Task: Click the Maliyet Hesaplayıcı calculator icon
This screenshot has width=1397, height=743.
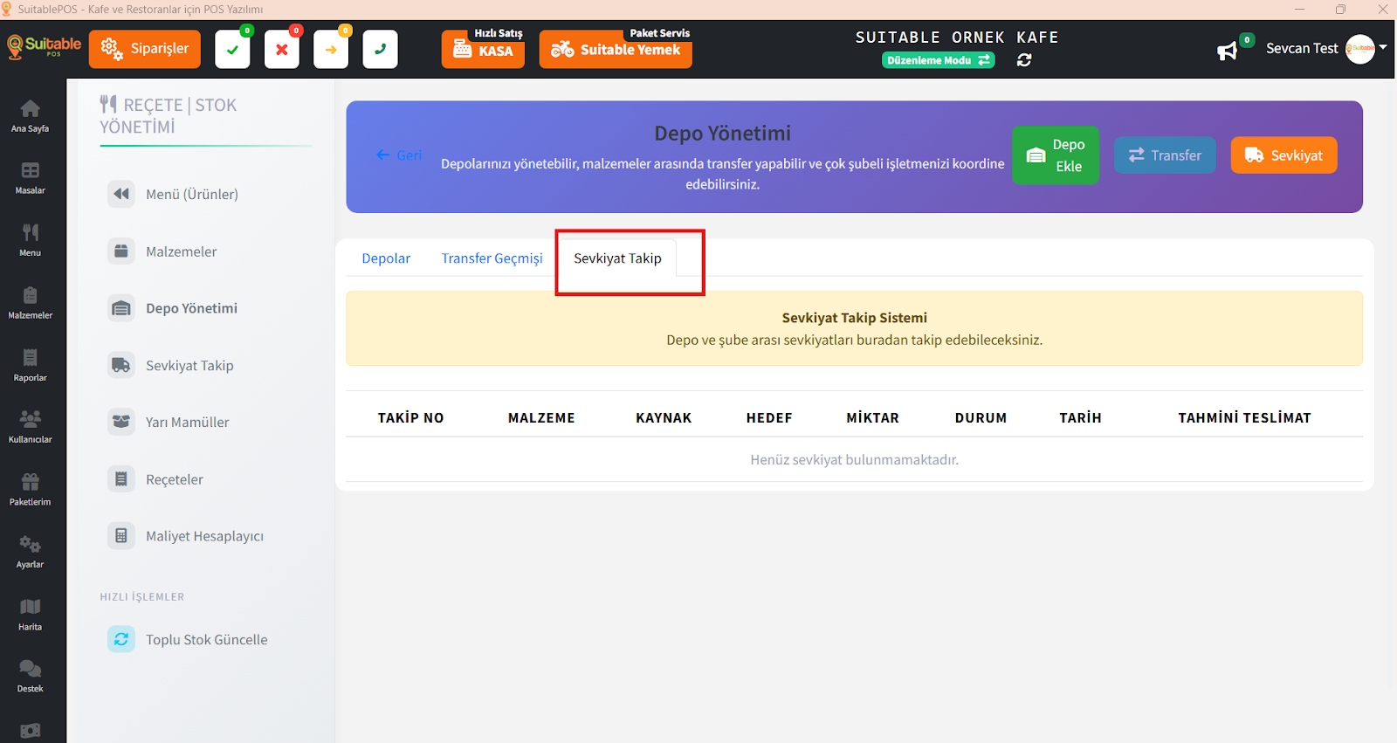Action: point(121,535)
